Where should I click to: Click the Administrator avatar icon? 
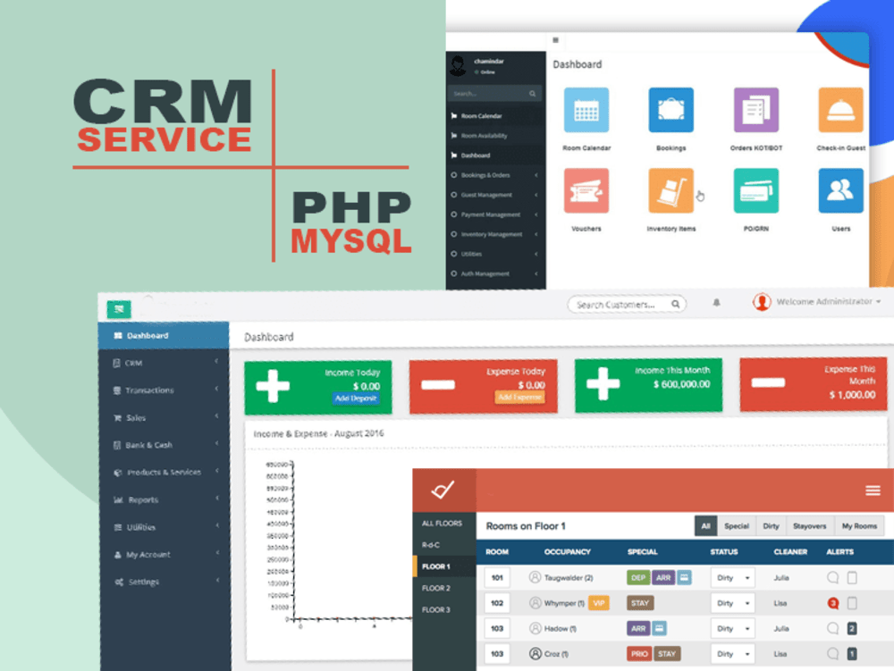click(x=762, y=302)
